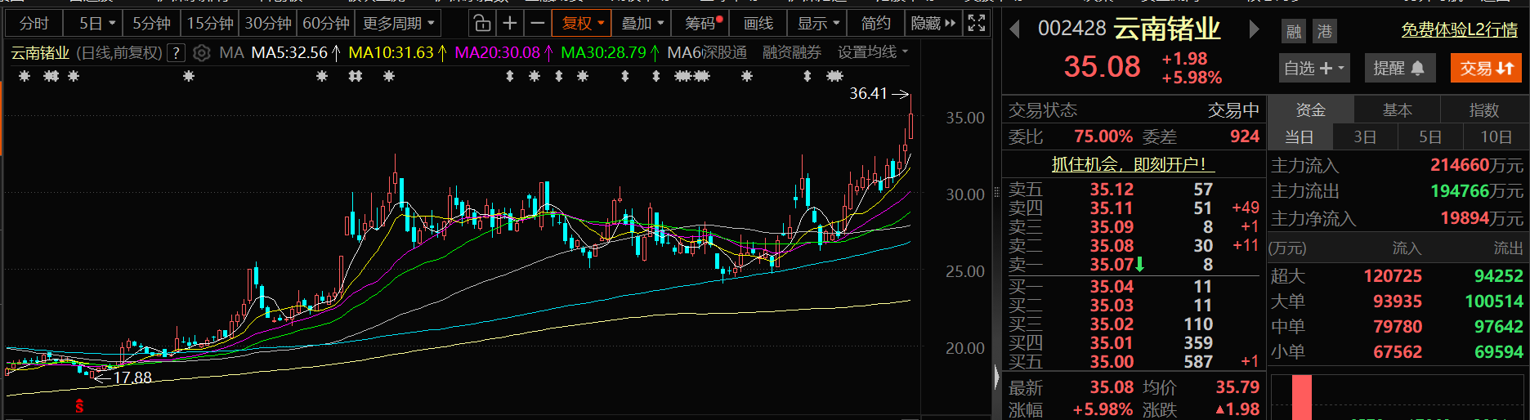Toggle 简约 simplified display mode

[x=875, y=24]
